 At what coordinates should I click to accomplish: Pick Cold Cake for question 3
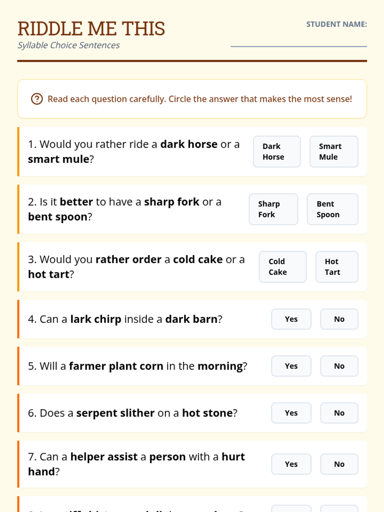[x=283, y=267]
